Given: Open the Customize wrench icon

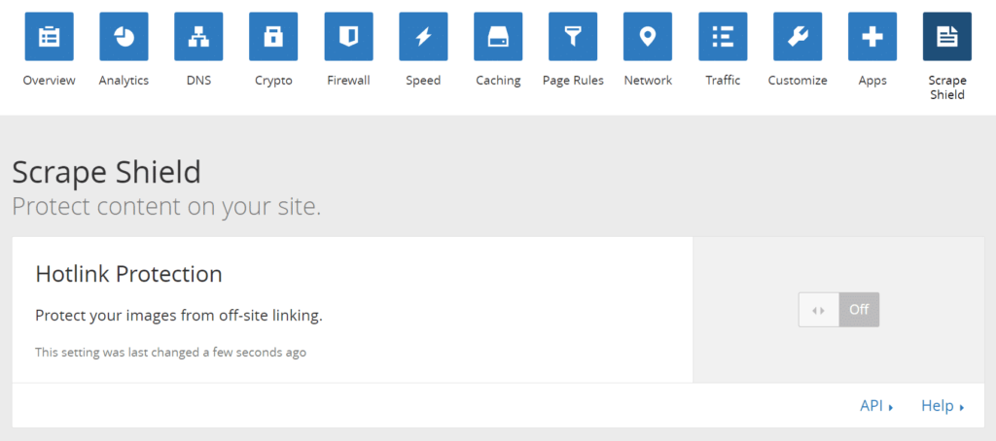Looking at the screenshot, I should point(798,37).
